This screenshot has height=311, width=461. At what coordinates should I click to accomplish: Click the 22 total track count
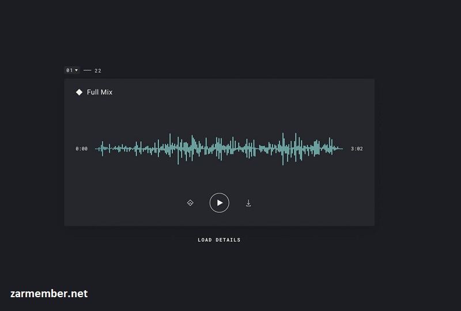[98, 70]
